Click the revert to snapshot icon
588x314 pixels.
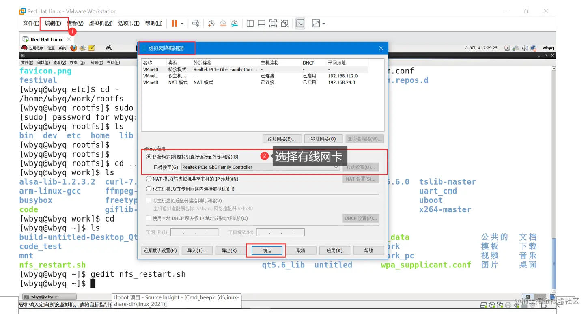click(223, 24)
